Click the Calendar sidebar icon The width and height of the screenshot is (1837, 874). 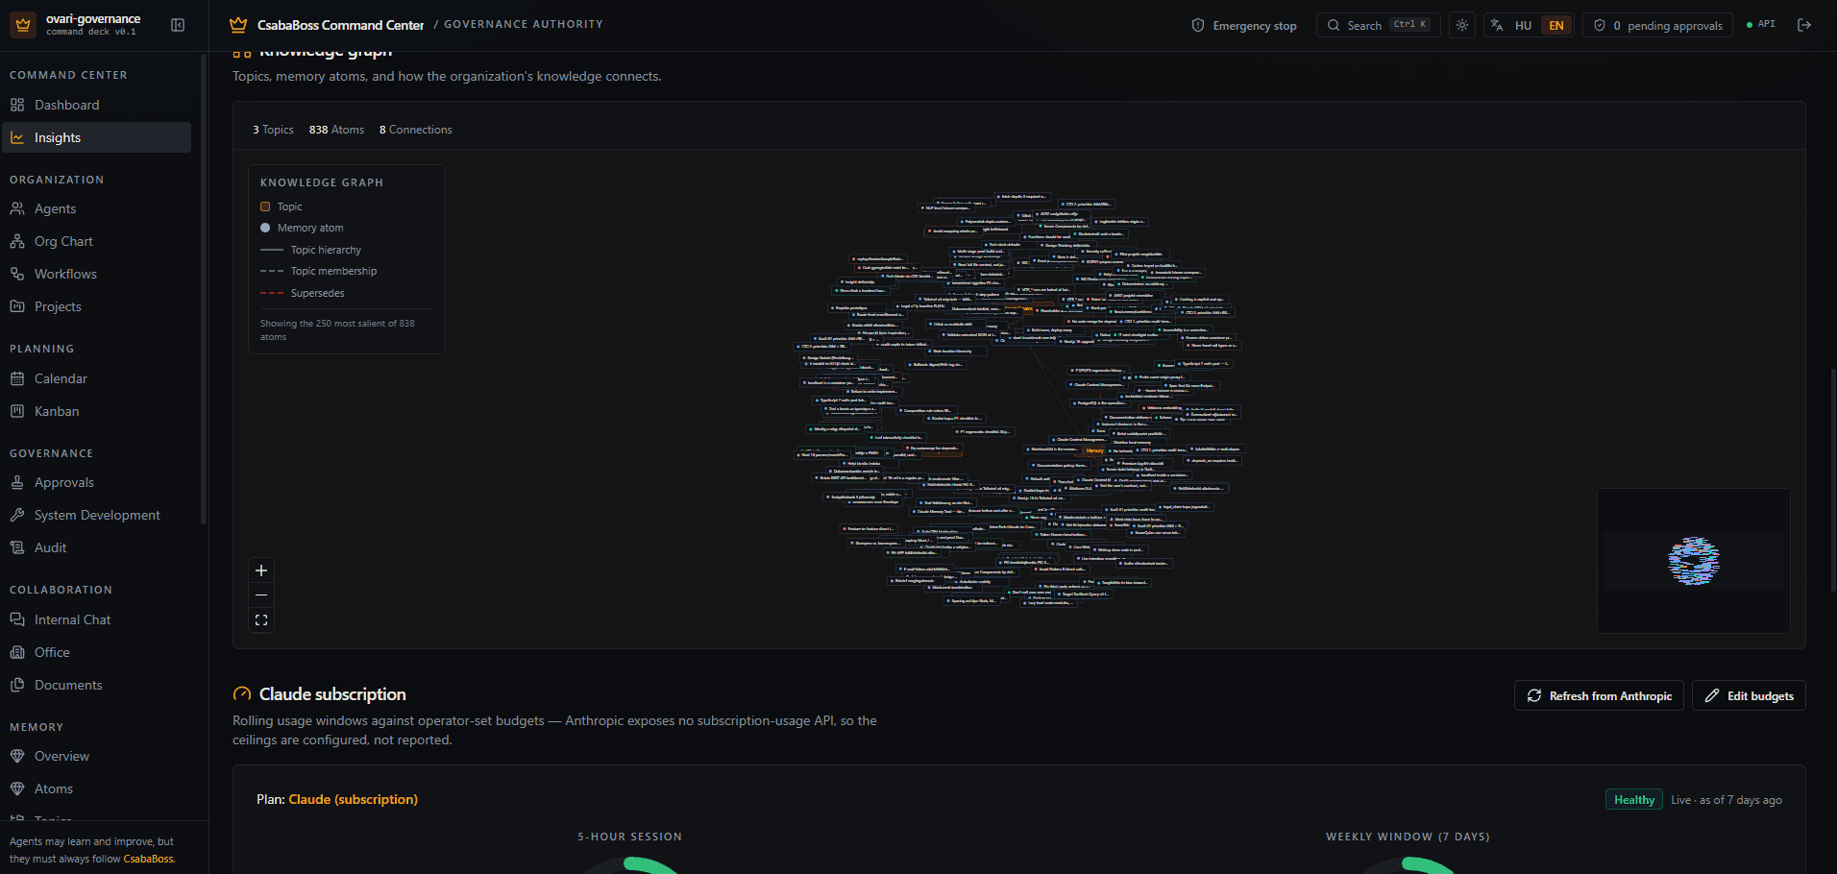[17, 378]
